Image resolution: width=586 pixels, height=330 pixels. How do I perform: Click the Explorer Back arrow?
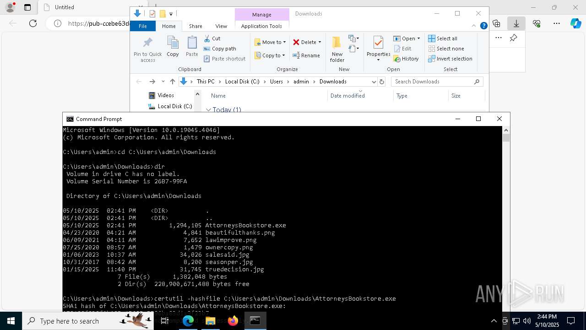pyautogui.click(x=139, y=82)
